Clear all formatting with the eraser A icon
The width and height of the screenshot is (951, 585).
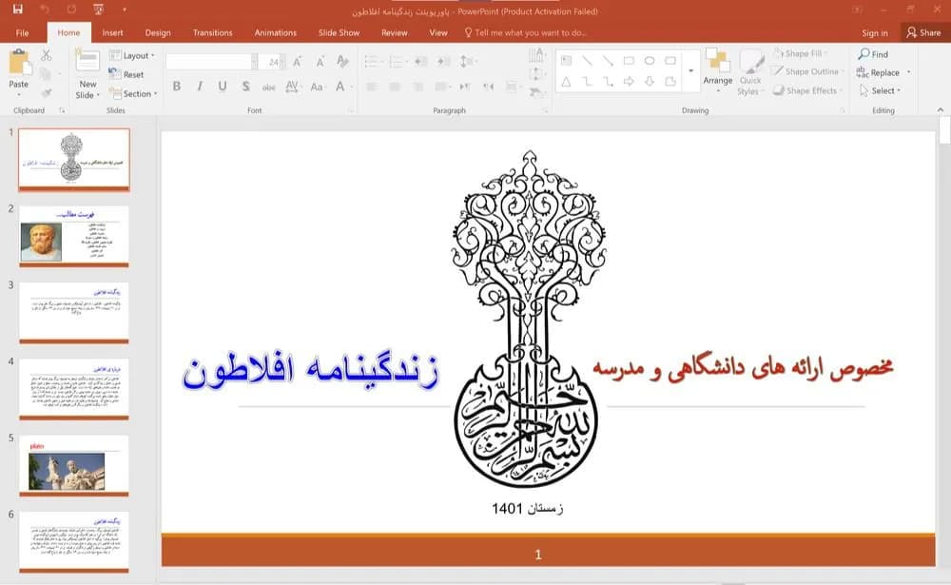coord(342,61)
